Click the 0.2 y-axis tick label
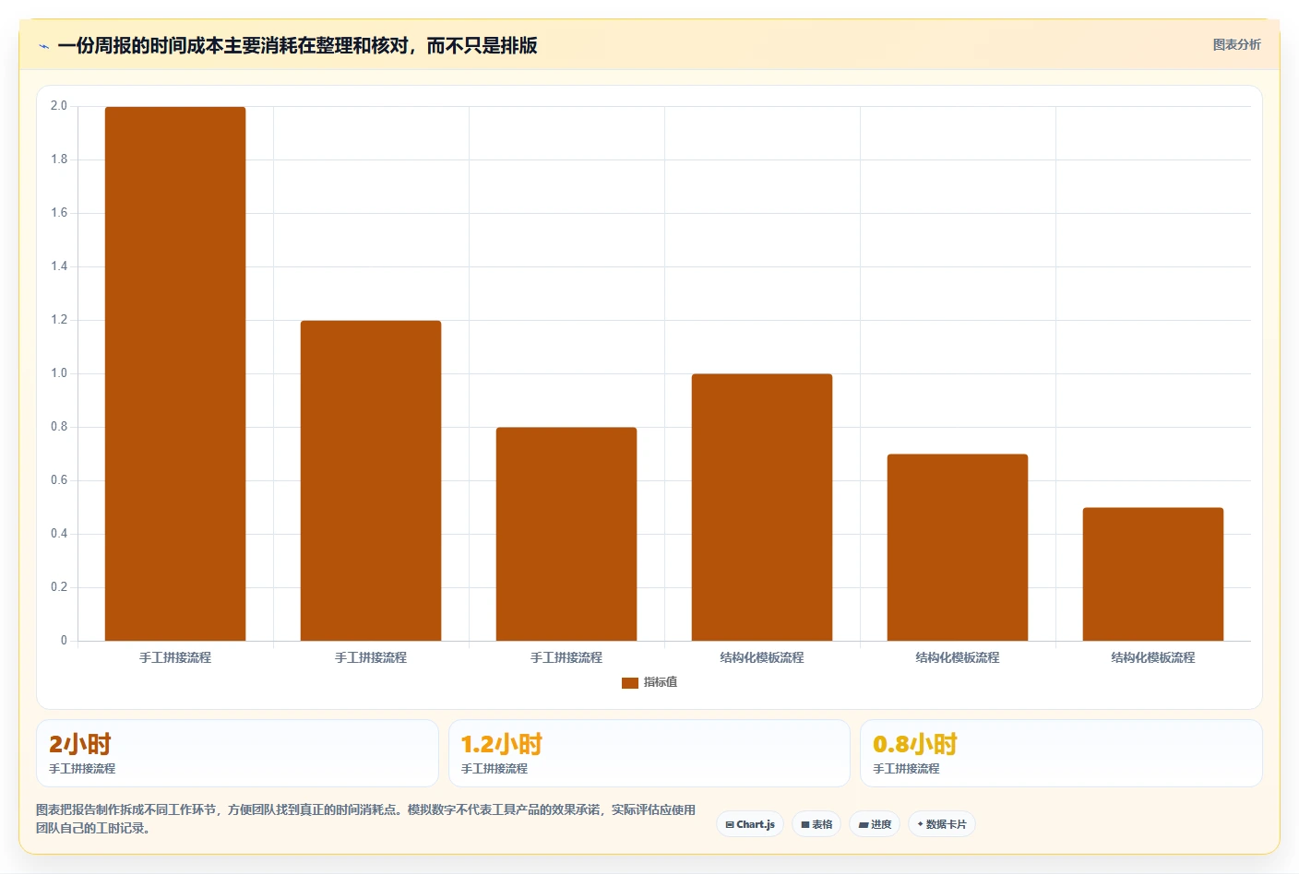Screen dimensions: 1299x874 click(x=59, y=587)
